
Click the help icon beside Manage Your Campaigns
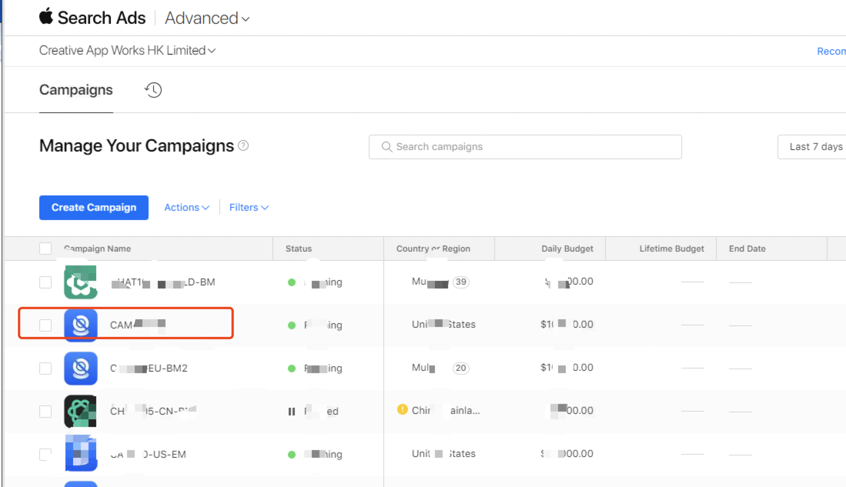coord(243,146)
